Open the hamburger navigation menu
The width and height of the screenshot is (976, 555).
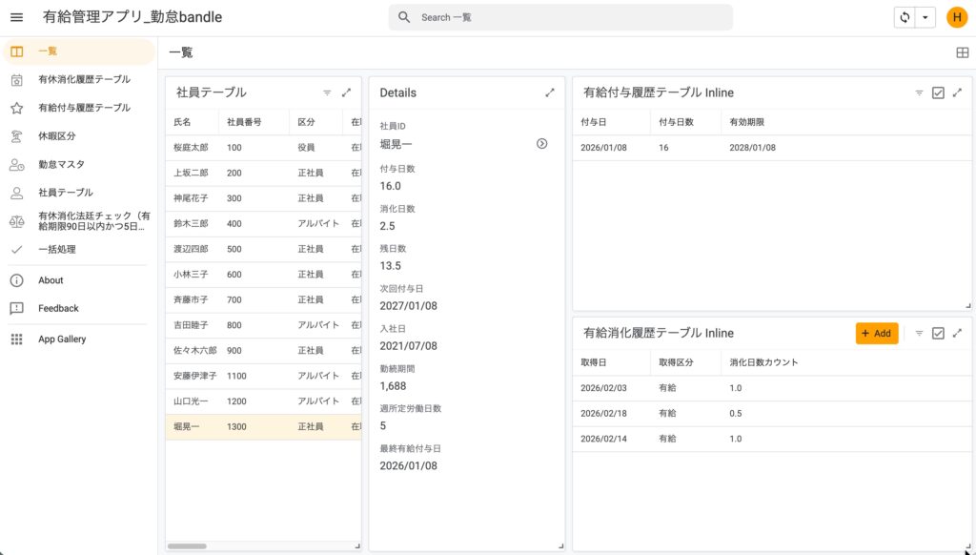pos(16,17)
